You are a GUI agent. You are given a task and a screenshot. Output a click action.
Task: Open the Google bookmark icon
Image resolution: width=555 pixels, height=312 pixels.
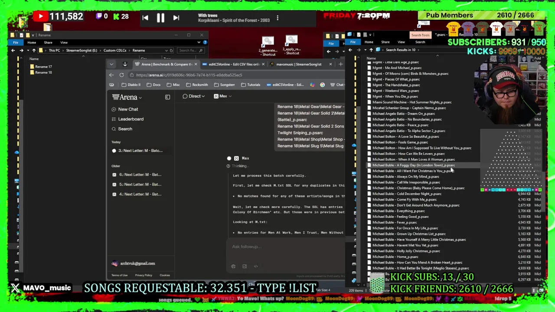322,85
